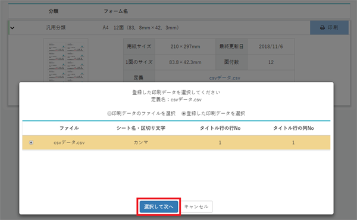Select the csvデータ.csv row radio button
This screenshot has width=357, height=220.
tap(31, 142)
